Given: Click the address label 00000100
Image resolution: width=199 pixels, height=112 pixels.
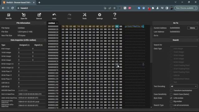Looking at the screenshot, I should [x=53, y=73].
